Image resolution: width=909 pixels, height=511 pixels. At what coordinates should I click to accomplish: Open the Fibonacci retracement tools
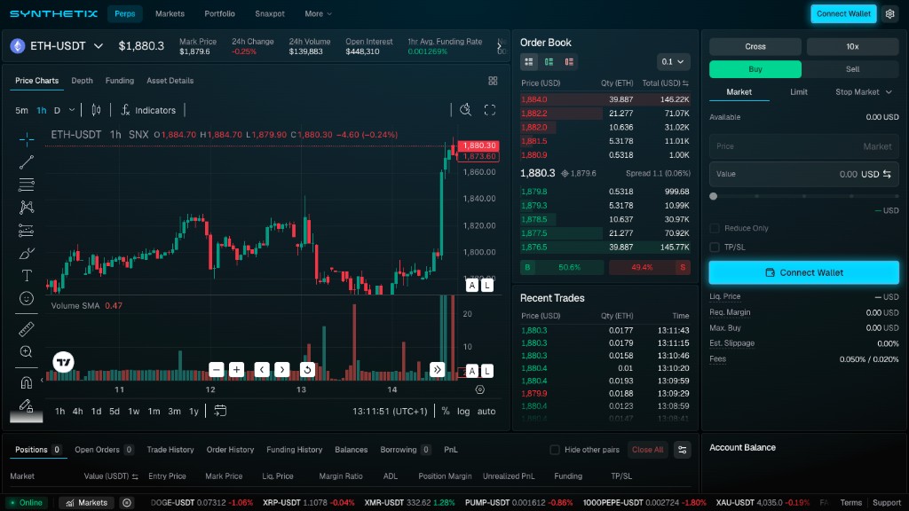pyautogui.click(x=26, y=185)
